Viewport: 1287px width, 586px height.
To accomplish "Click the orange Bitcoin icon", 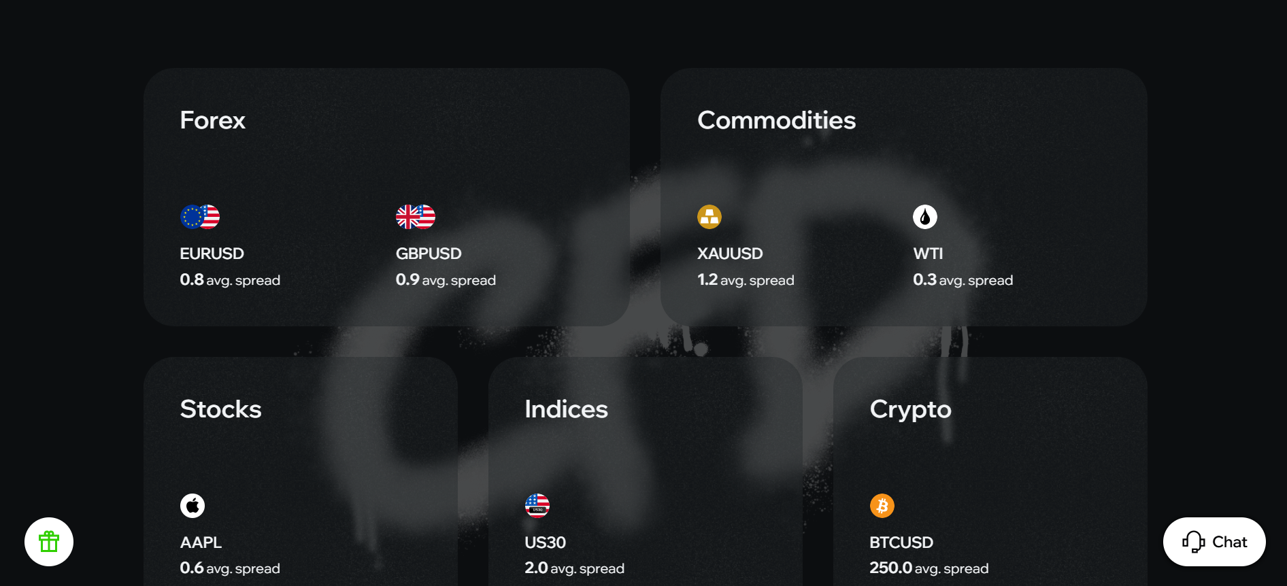I will click(x=882, y=506).
